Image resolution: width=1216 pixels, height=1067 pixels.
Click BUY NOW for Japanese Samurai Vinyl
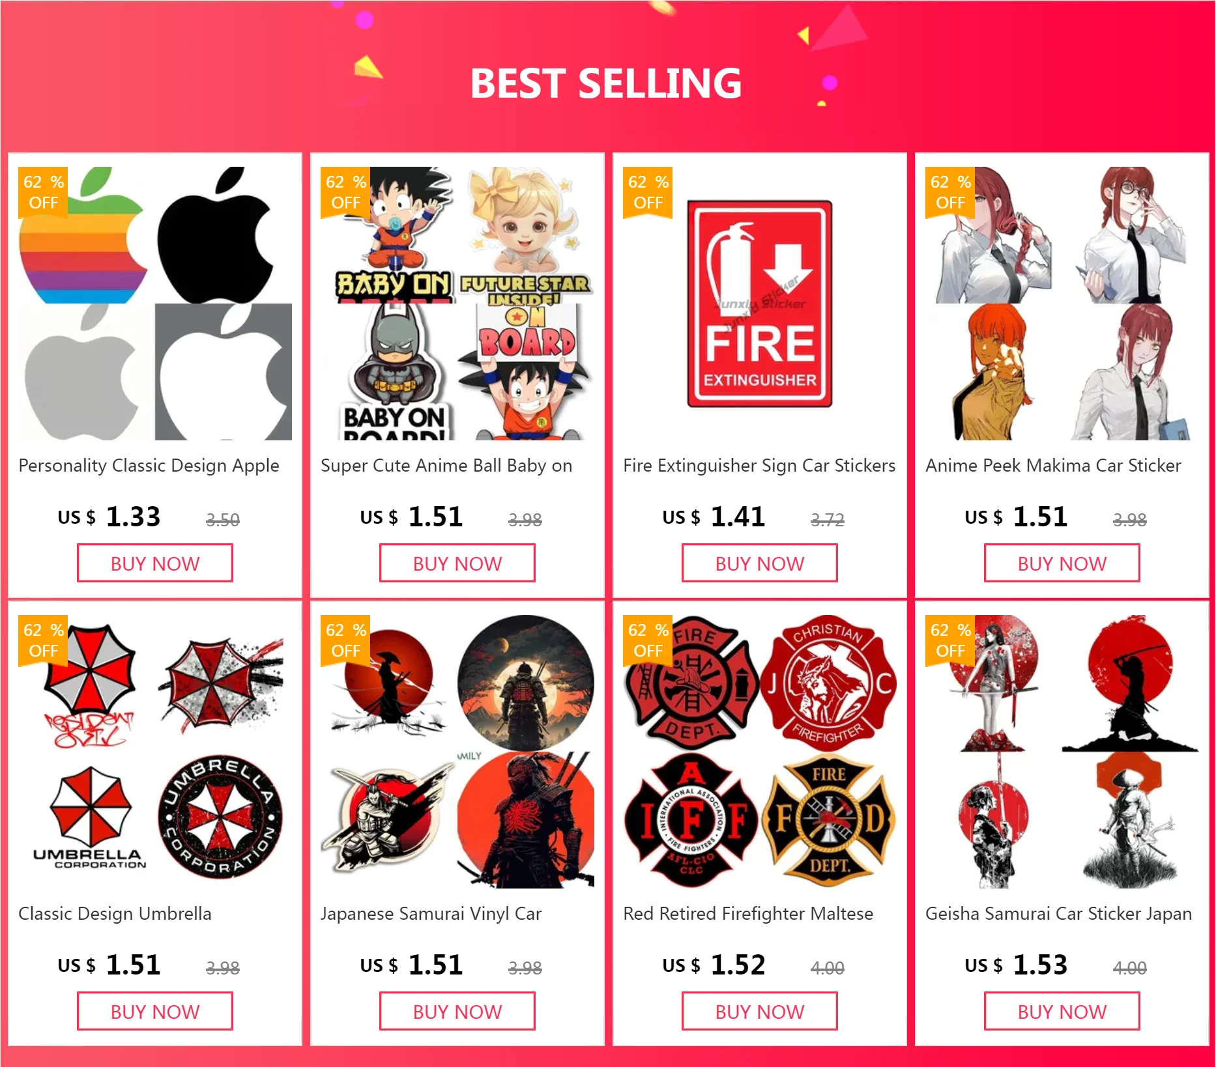point(457,1012)
